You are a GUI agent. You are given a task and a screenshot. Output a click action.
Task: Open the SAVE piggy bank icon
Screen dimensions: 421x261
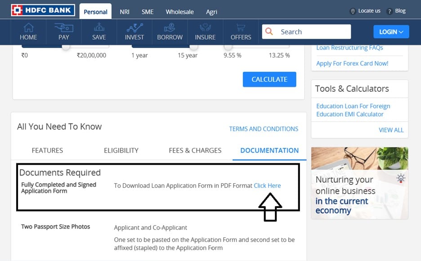99,28
